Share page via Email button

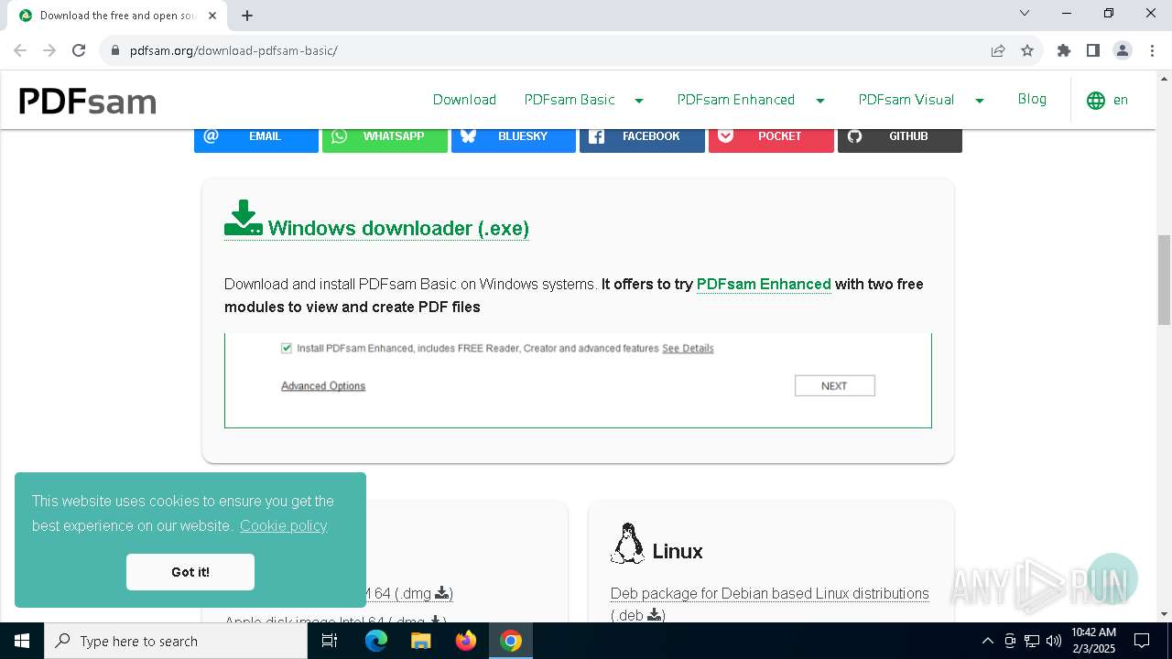click(x=256, y=136)
